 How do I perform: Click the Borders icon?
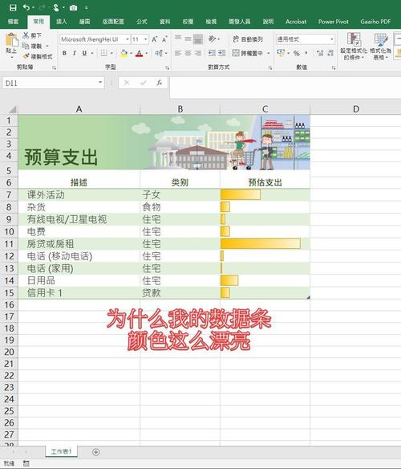pyautogui.click(x=103, y=53)
